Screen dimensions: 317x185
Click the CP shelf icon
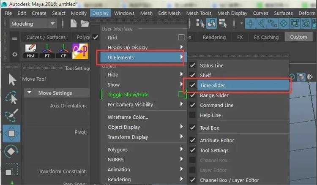[x=63, y=51]
